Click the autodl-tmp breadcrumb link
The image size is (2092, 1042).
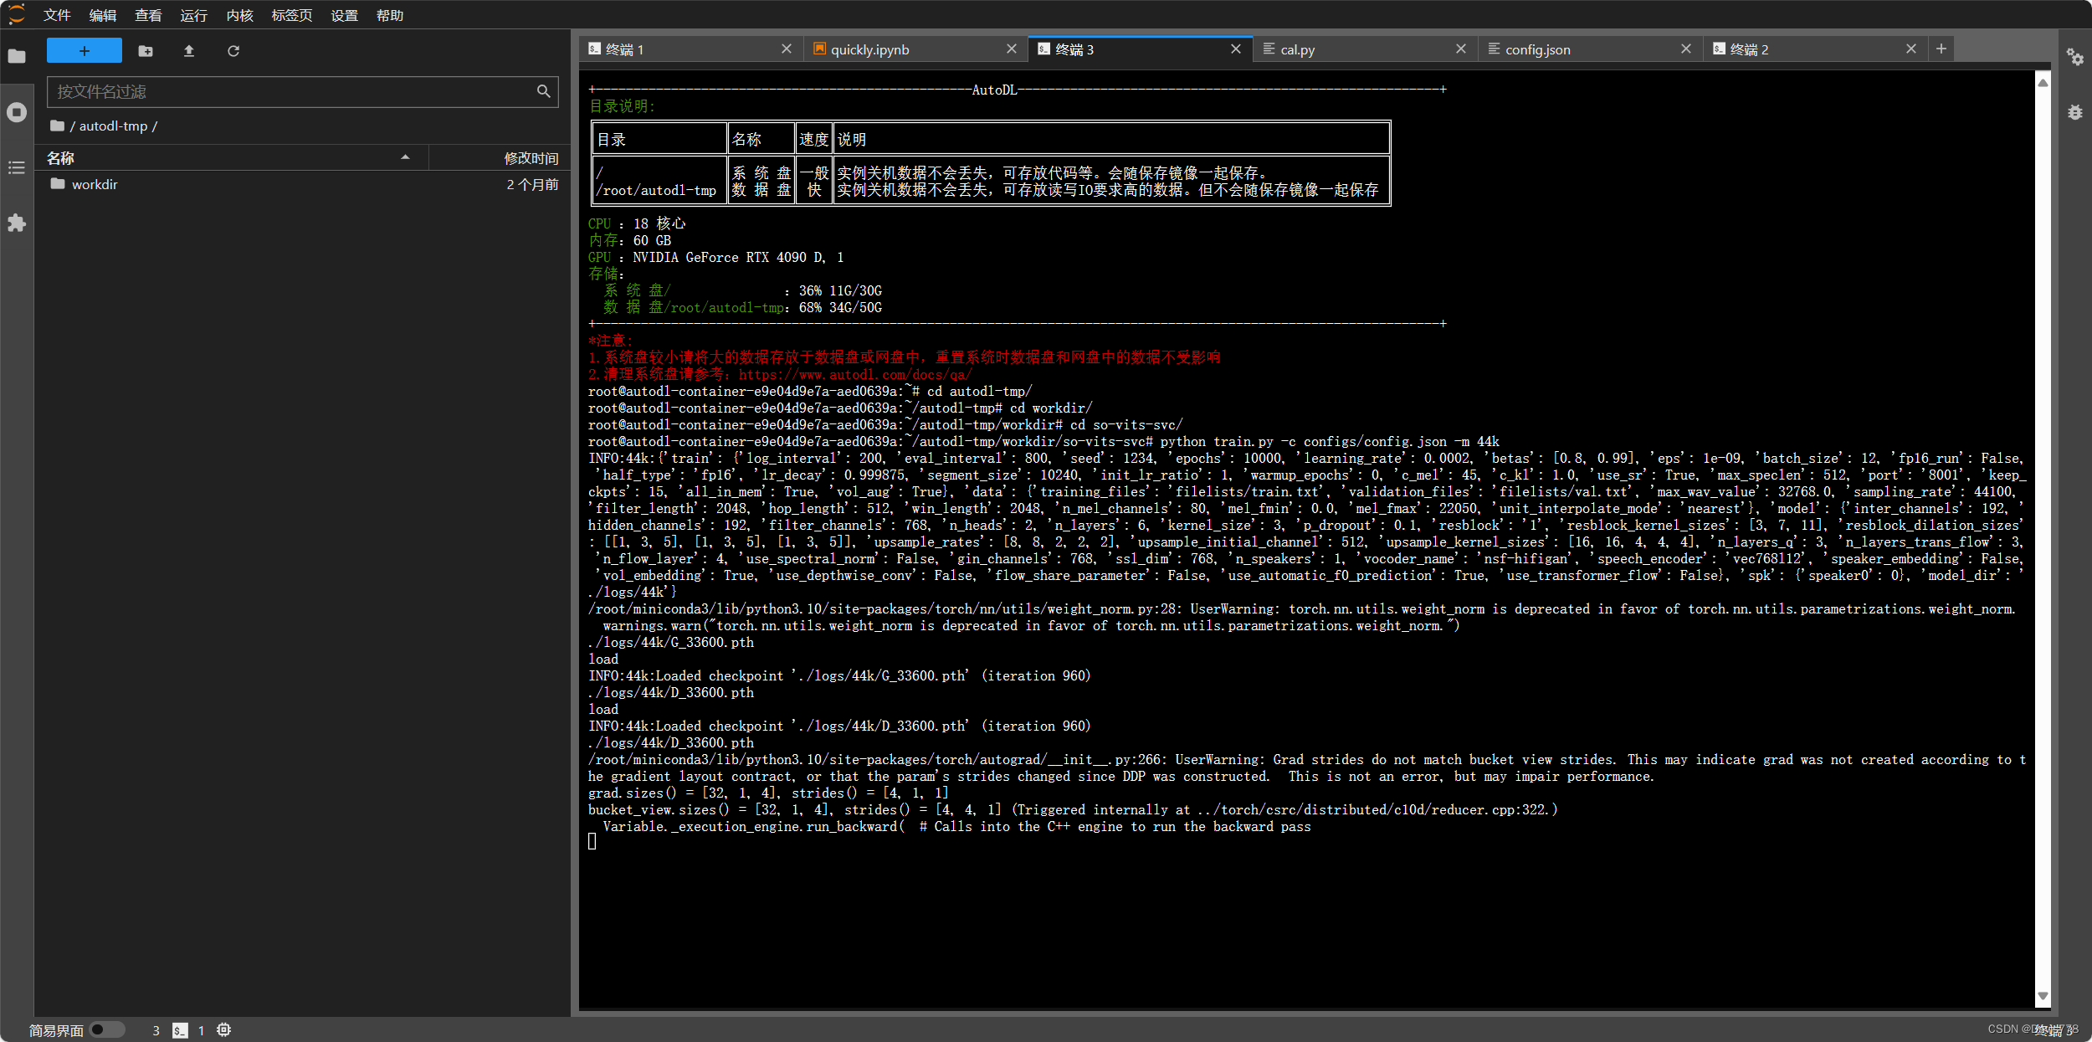[x=113, y=126]
